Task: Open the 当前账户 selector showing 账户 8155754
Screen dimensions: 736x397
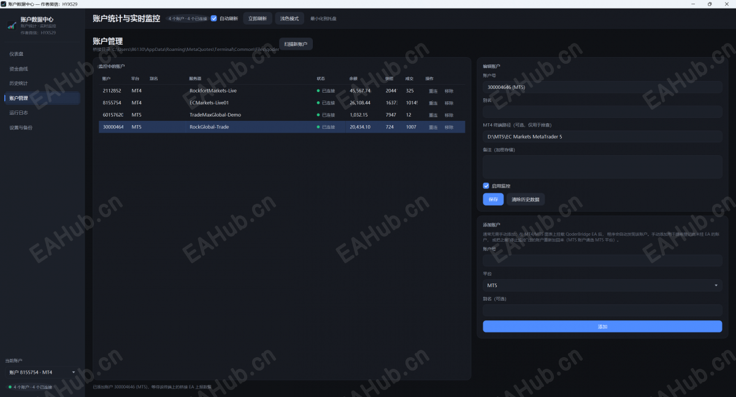Action: click(42, 372)
